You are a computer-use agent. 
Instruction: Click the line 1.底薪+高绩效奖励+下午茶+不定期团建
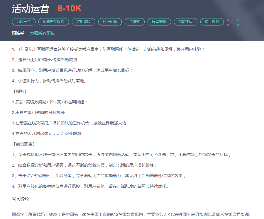[50, 102]
